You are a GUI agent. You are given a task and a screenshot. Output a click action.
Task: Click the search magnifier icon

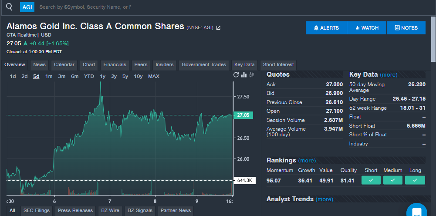[x=9, y=7]
